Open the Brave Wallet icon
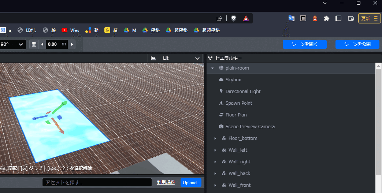This screenshot has width=382, height=193. 351,18
